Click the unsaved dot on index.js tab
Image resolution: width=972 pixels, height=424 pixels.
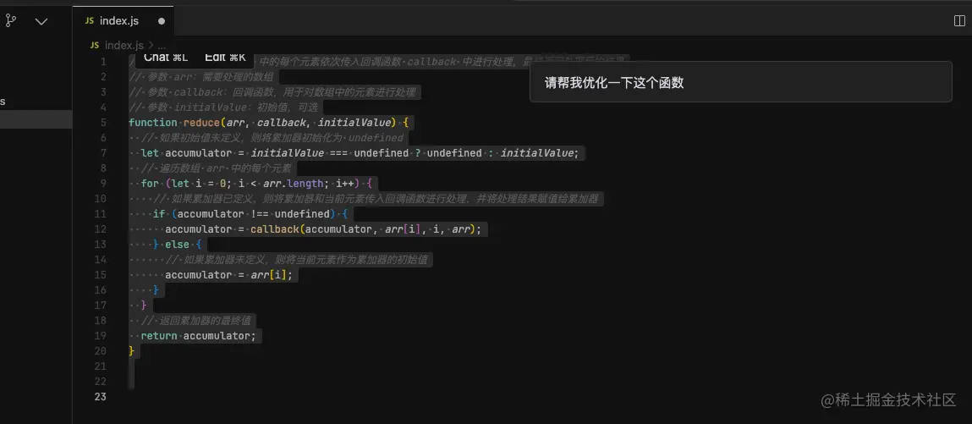(x=162, y=21)
